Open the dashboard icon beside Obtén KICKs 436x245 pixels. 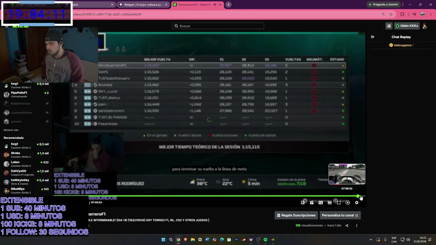point(389,26)
